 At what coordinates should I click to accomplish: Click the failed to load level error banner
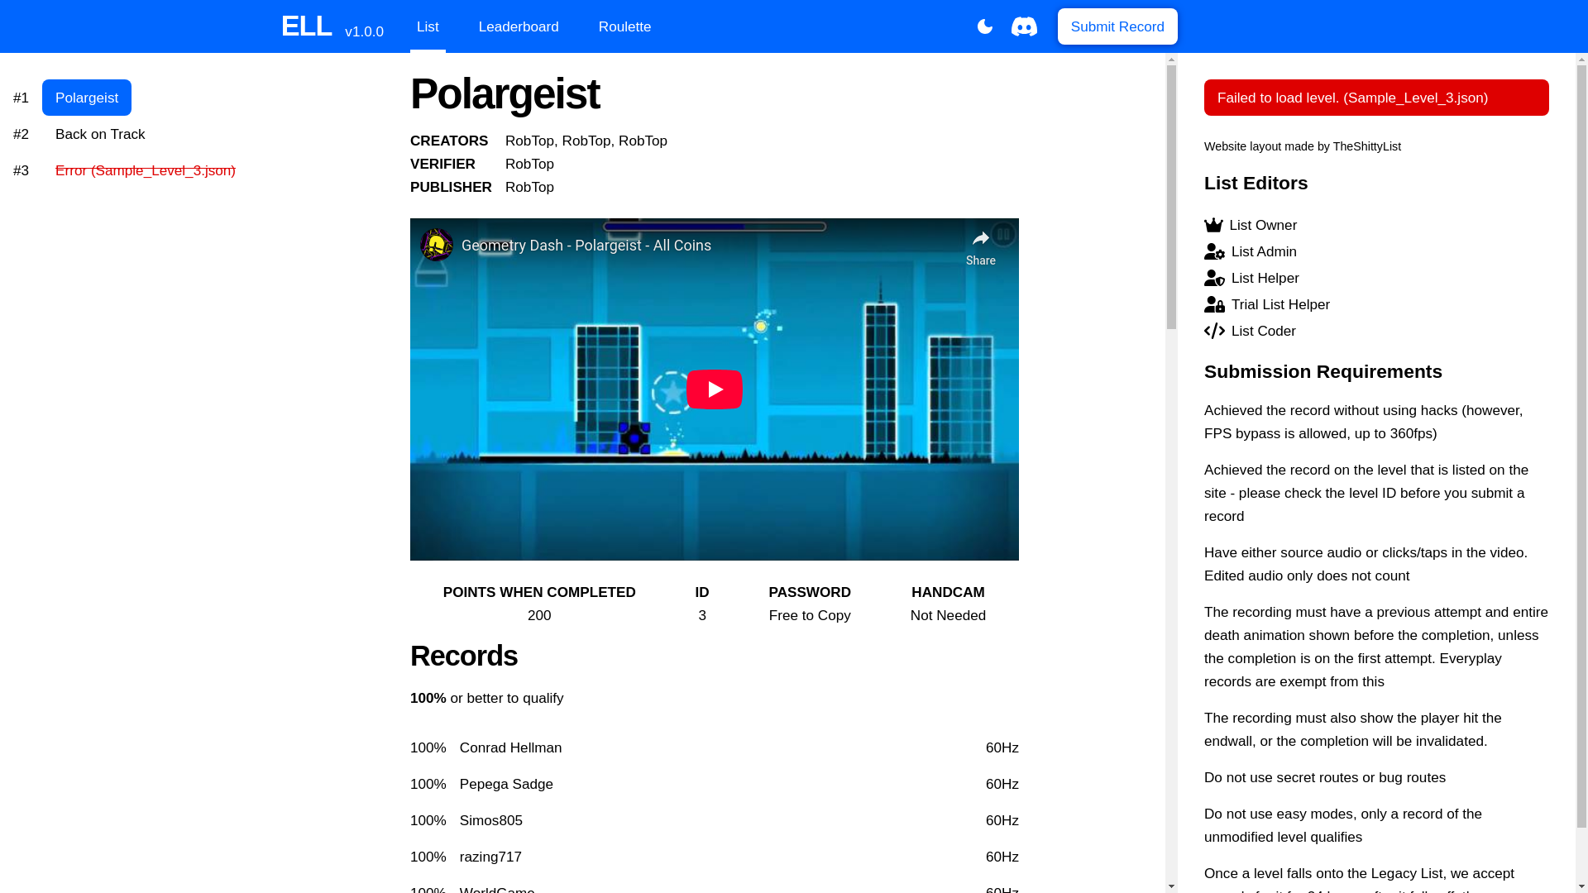tap(1376, 98)
